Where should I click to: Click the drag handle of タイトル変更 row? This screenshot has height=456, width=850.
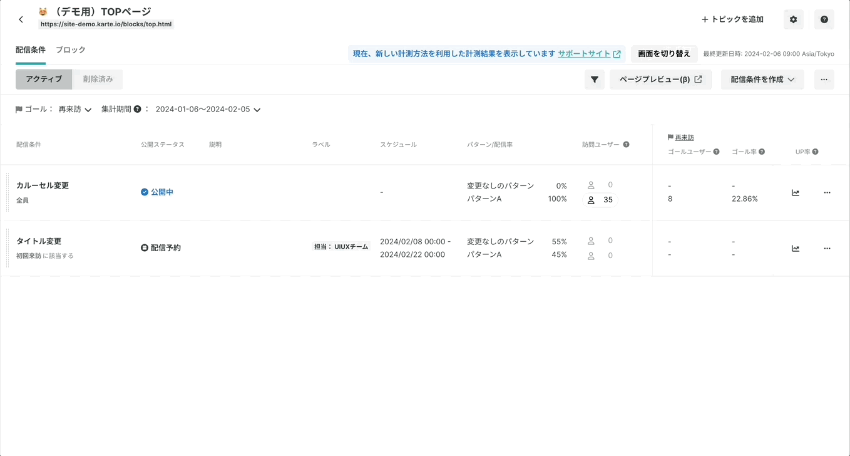pos(8,248)
